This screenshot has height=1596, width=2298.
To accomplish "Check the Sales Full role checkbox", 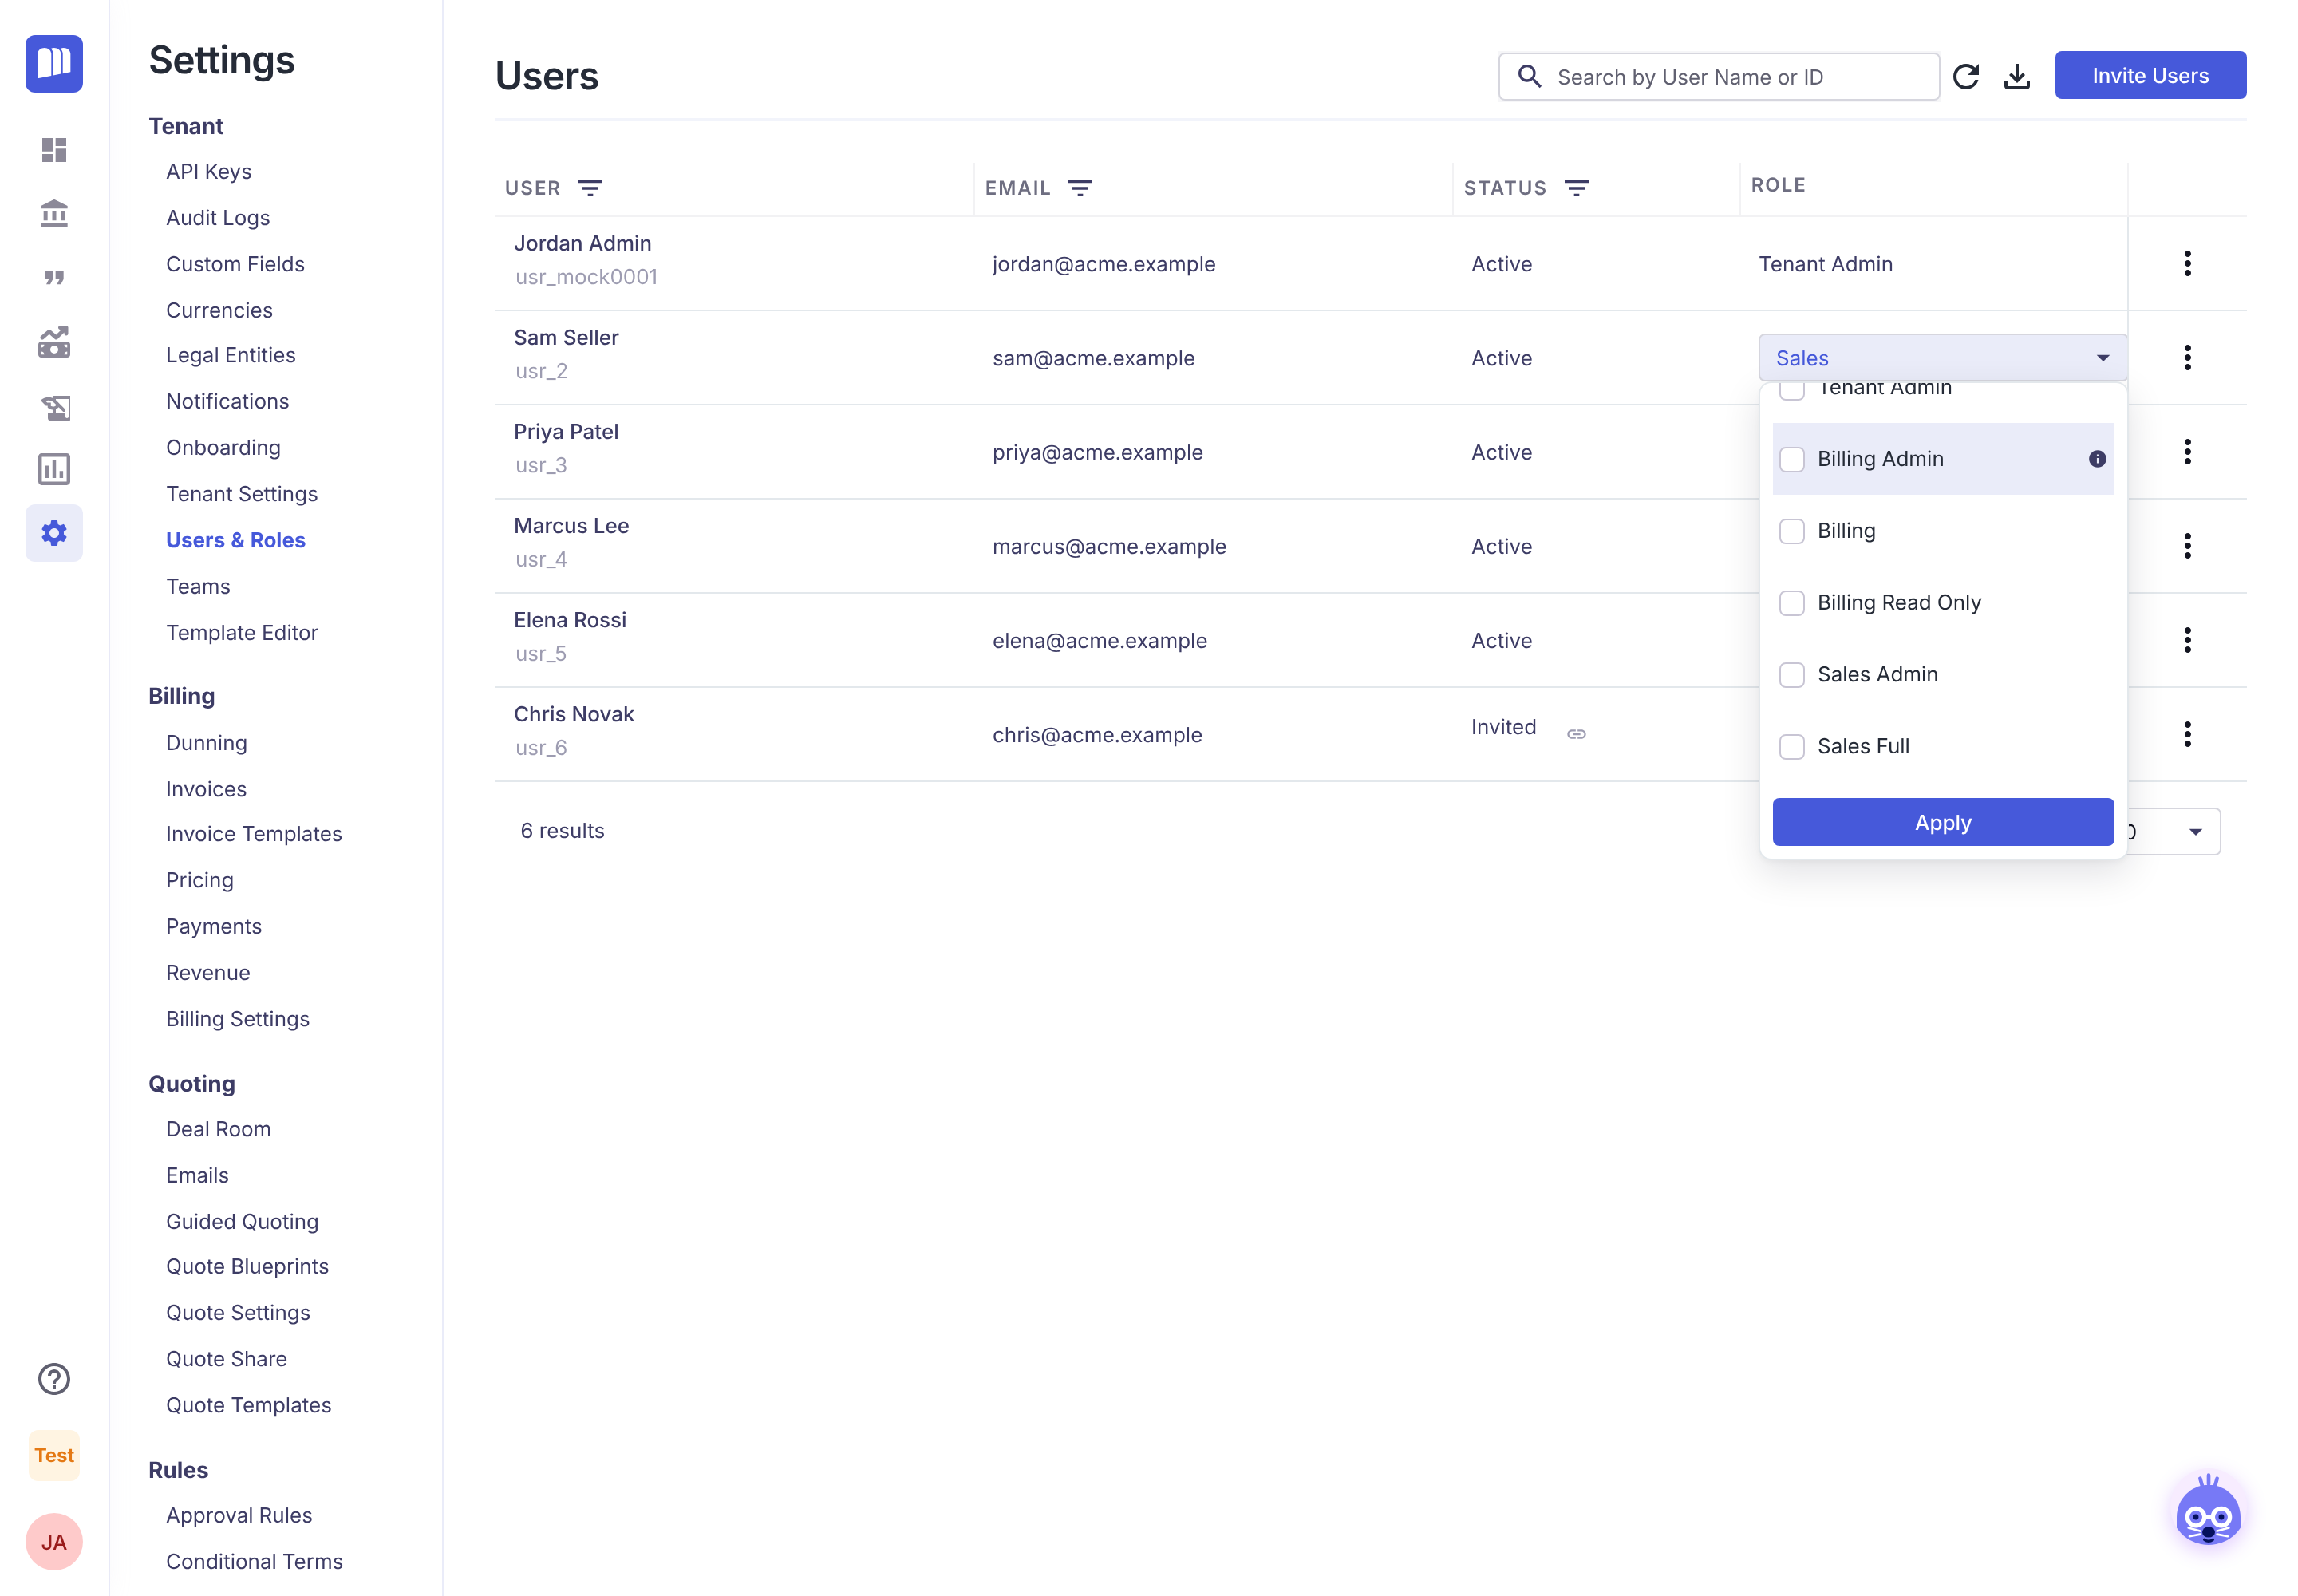I will coord(1792,747).
